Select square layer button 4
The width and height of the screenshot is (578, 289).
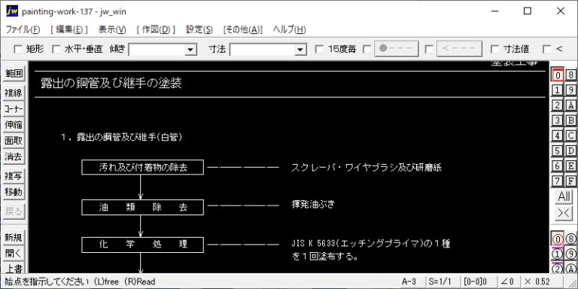[558, 135]
